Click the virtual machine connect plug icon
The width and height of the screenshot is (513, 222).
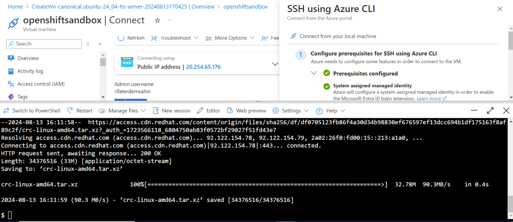coord(14,23)
